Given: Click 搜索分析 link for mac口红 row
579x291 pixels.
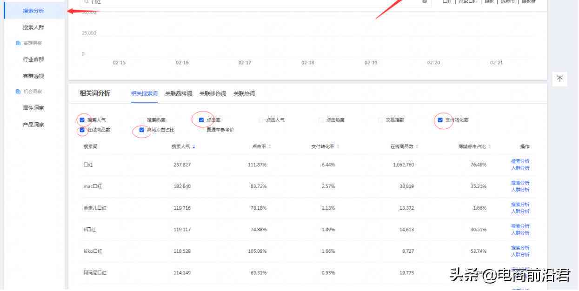Looking at the screenshot, I should tap(520, 183).
